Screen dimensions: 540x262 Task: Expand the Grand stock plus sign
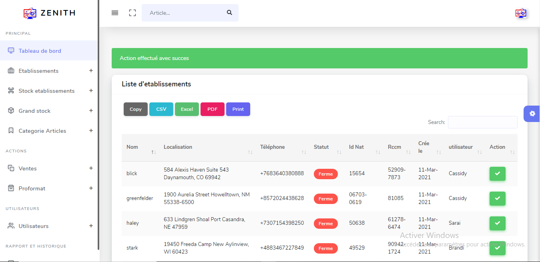pos(91,110)
